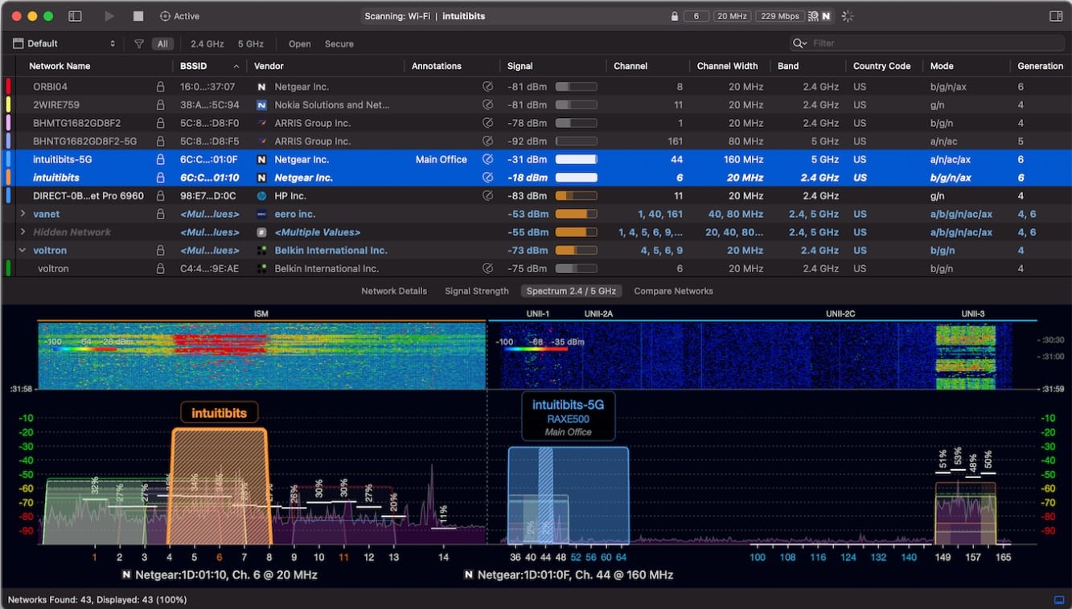
Task: Click the 20 MHz indicator in title bar
Action: (x=732, y=16)
